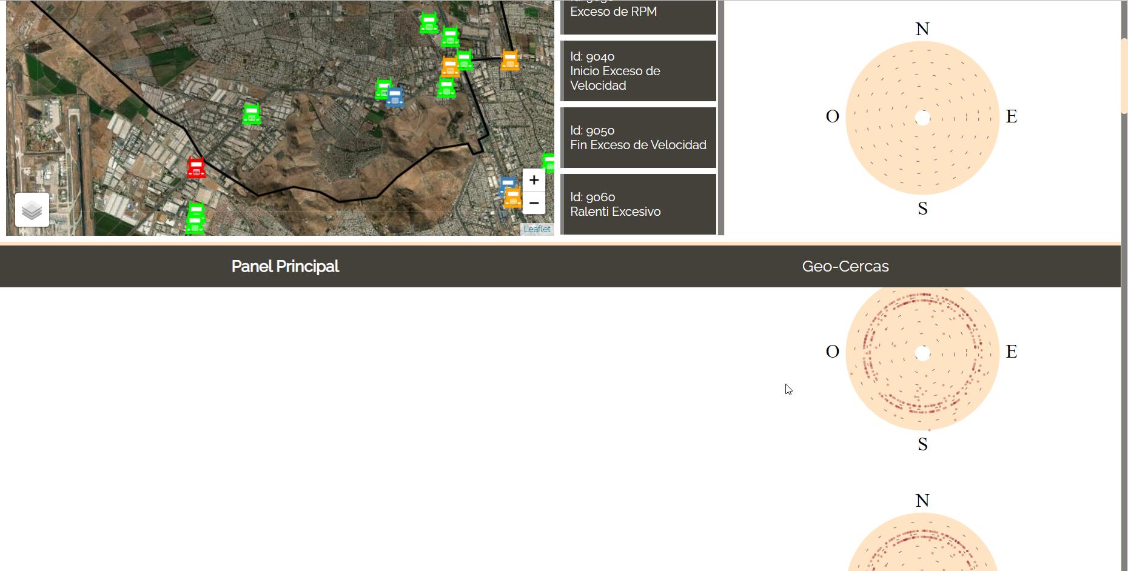The height and width of the screenshot is (571, 1128).
Task: Open the Geo-Cercas tab
Action: (845, 266)
